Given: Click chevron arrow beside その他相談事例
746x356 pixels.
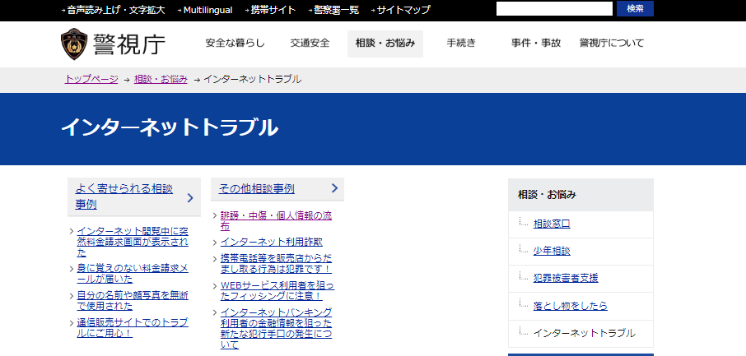Looking at the screenshot, I should (x=334, y=188).
